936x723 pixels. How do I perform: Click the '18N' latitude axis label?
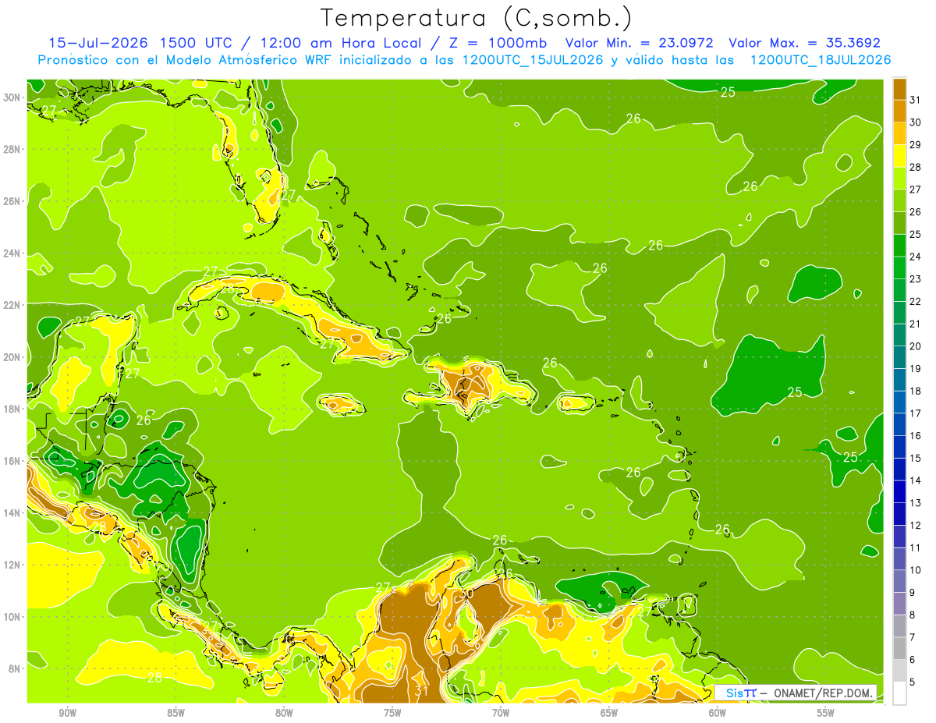coord(13,409)
